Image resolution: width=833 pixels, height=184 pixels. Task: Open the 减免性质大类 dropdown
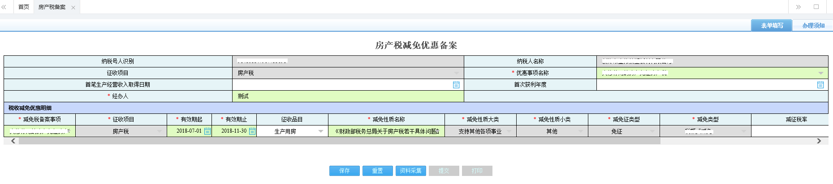[509, 131]
